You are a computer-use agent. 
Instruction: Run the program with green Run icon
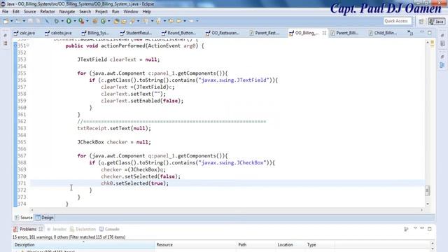[69, 21]
